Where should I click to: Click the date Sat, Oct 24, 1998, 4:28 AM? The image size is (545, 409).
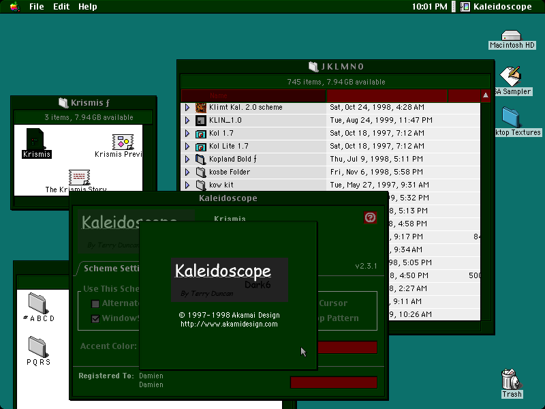click(377, 108)
